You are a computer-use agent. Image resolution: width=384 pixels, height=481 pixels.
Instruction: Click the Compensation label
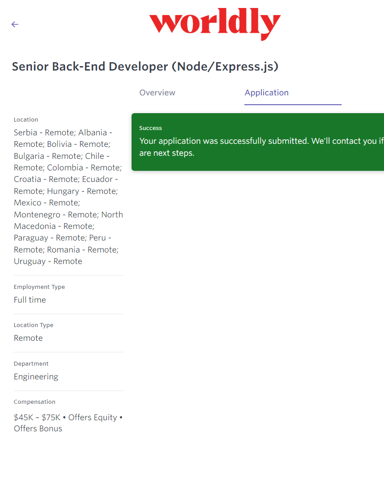point(35,402)
